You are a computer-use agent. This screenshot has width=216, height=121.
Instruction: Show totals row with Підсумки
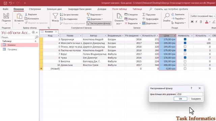point(149,14)
